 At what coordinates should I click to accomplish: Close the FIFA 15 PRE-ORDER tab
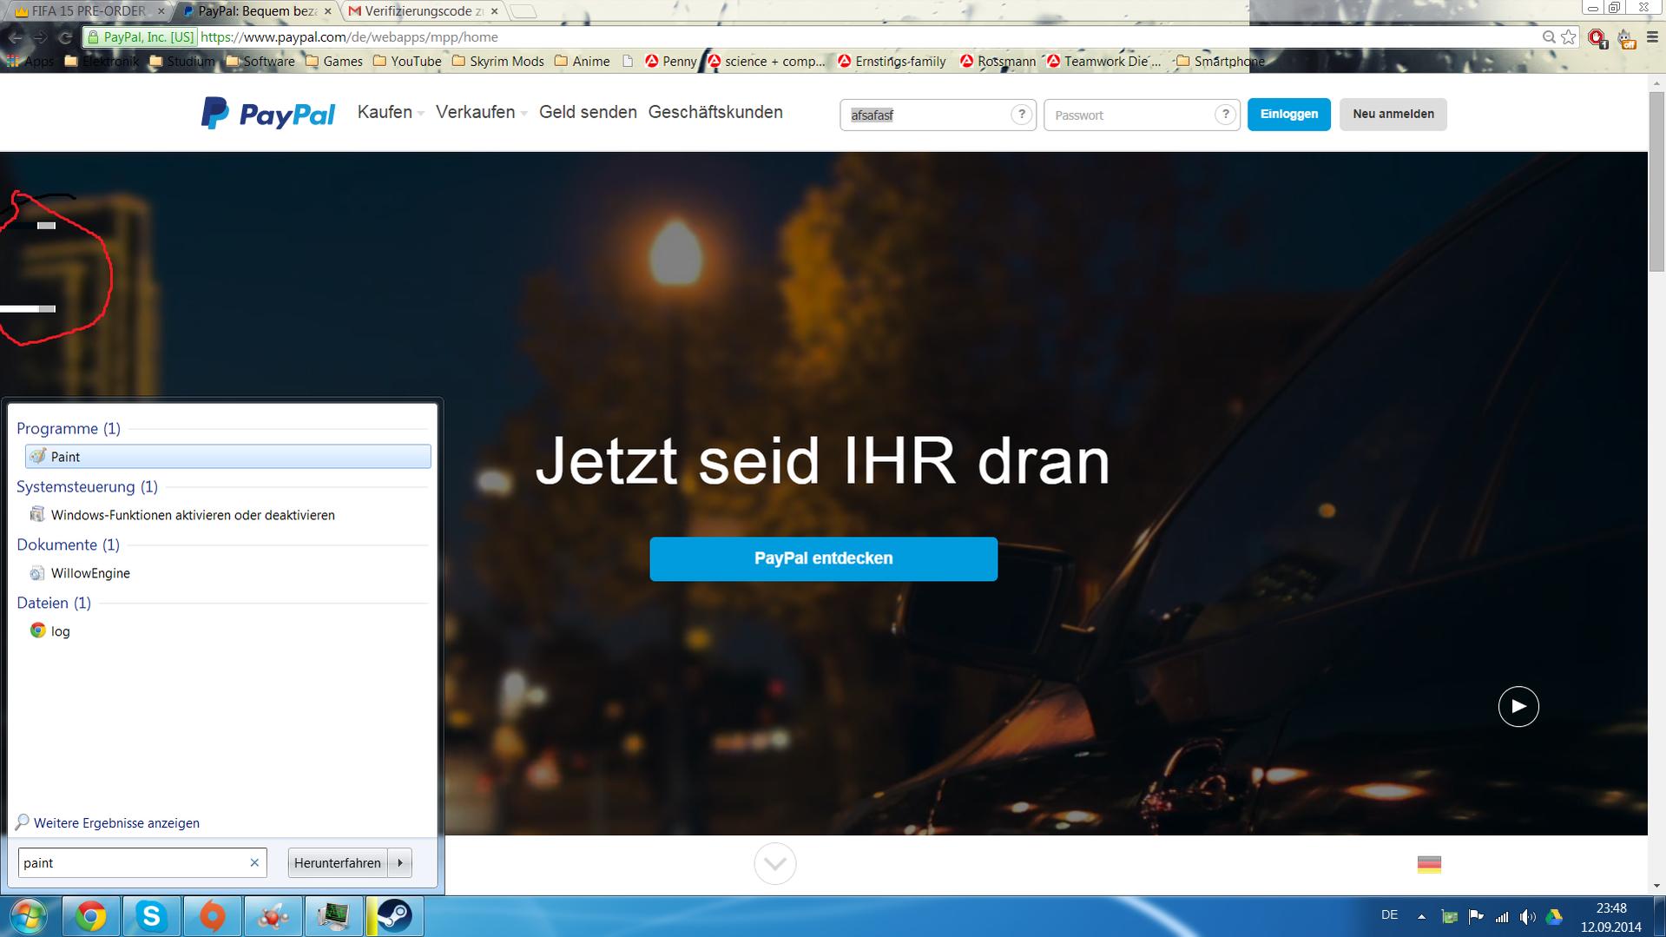(161, 11)
